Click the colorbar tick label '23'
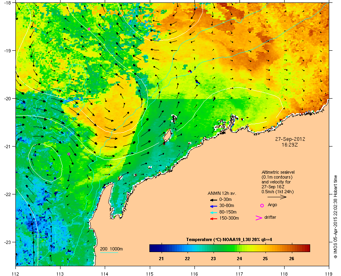This screenshot has height=276, width=341. (213, 259)
